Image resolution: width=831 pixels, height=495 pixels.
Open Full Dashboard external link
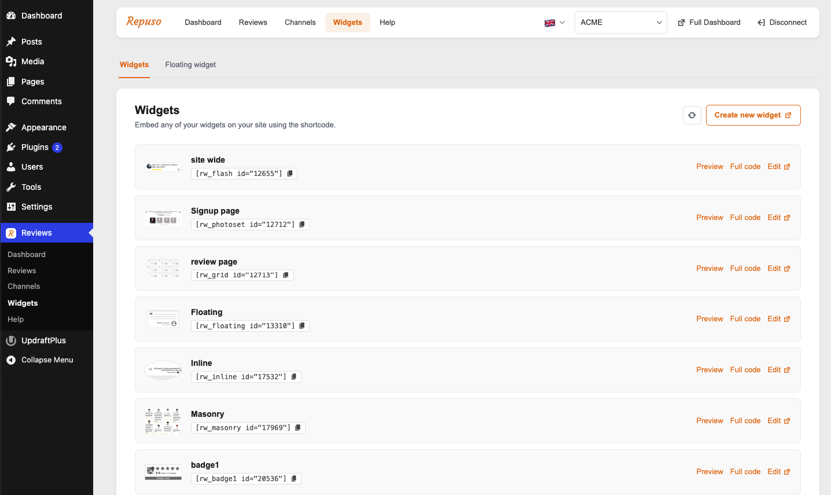709,23
